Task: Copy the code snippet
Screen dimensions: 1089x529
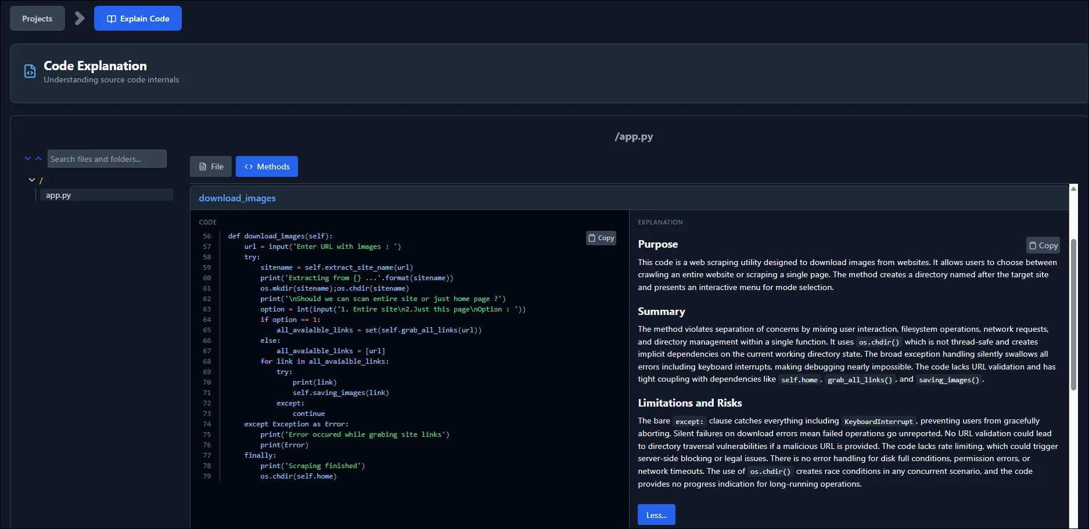Action: click(x=601, y=238)
